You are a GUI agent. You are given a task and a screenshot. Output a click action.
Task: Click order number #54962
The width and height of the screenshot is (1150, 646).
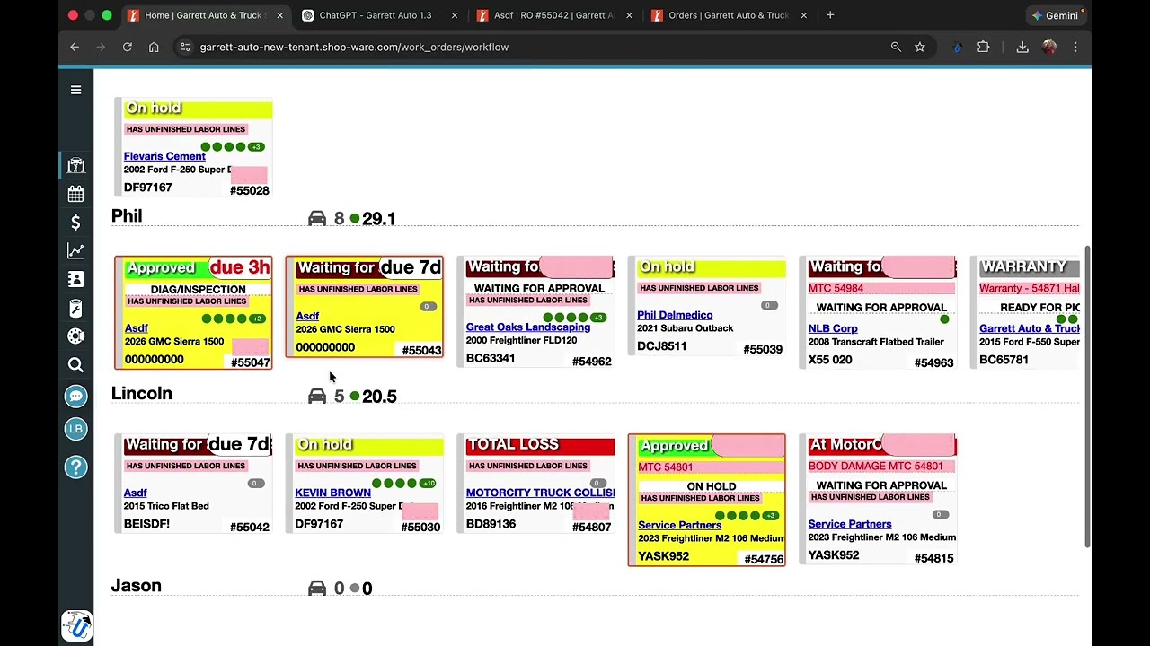tap(591, 362)
